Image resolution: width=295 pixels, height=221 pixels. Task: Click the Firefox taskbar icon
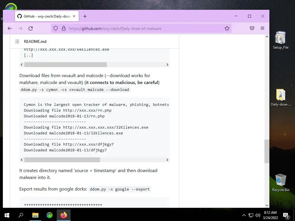coord(64,215)
